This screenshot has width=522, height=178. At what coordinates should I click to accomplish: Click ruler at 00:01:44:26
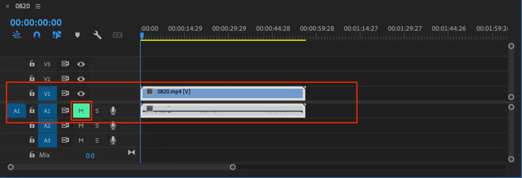[x=449, y=28]
